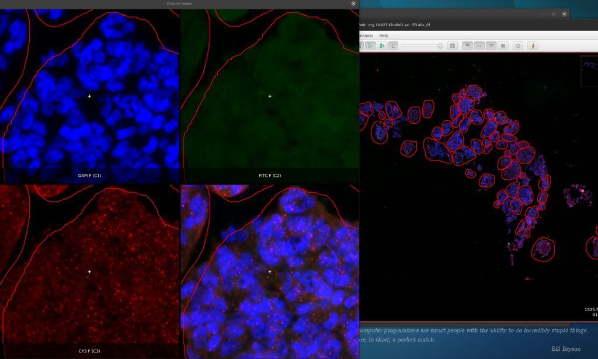Close the QuPath window
The height and width of the screenshot is (359, 598).
[x=564, y=14]
